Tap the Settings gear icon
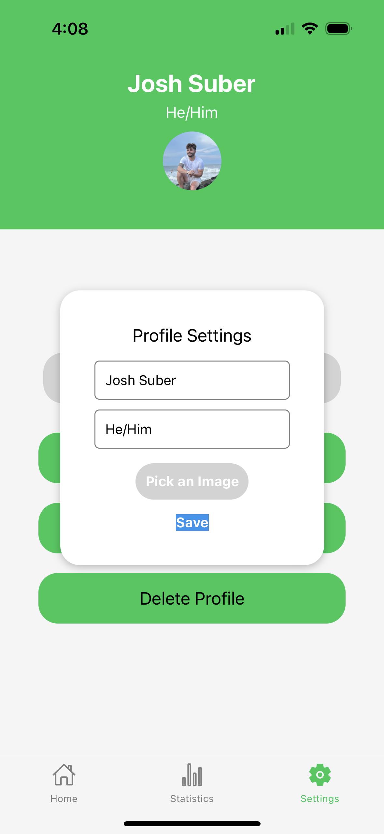Screen dimensions: 384x834 (x=320, y=775)
